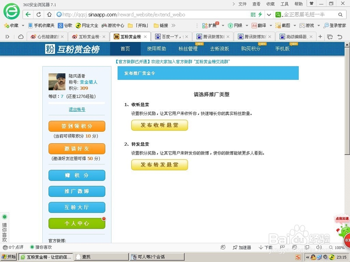Show more bookmarks with the chevron
This screenshot has height=262, width=350.
[x=174, y=26]
